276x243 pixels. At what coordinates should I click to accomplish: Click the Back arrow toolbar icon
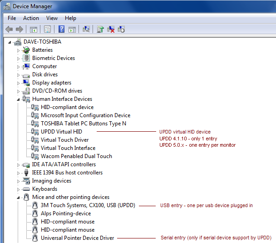tap(9, 29)
